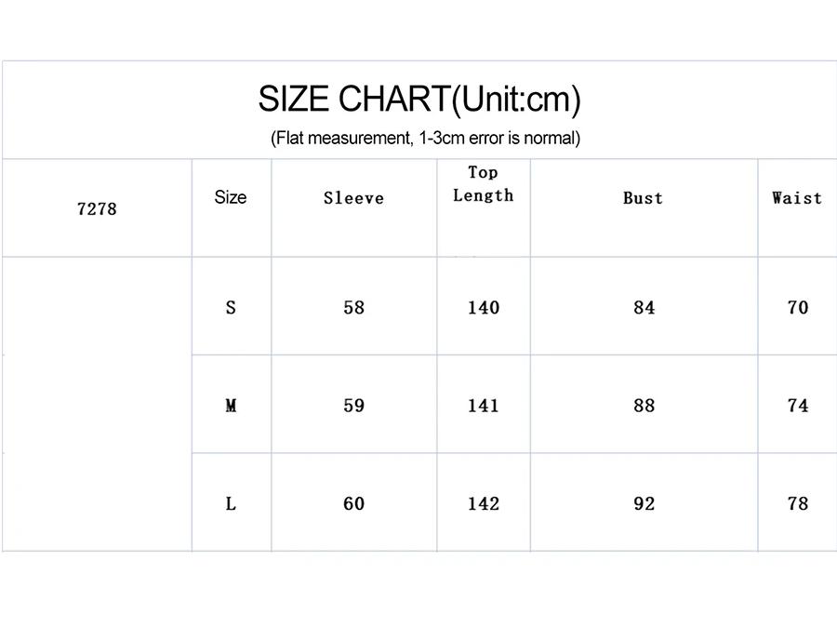Click the 7278 product code cell
Viewport: 837px width, 628px height.
point(97,208)
